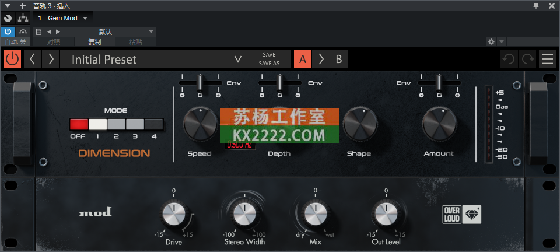The image size is (560, 252).
Task: Select the B comparison slot
Action: click(x=339, y=59)
